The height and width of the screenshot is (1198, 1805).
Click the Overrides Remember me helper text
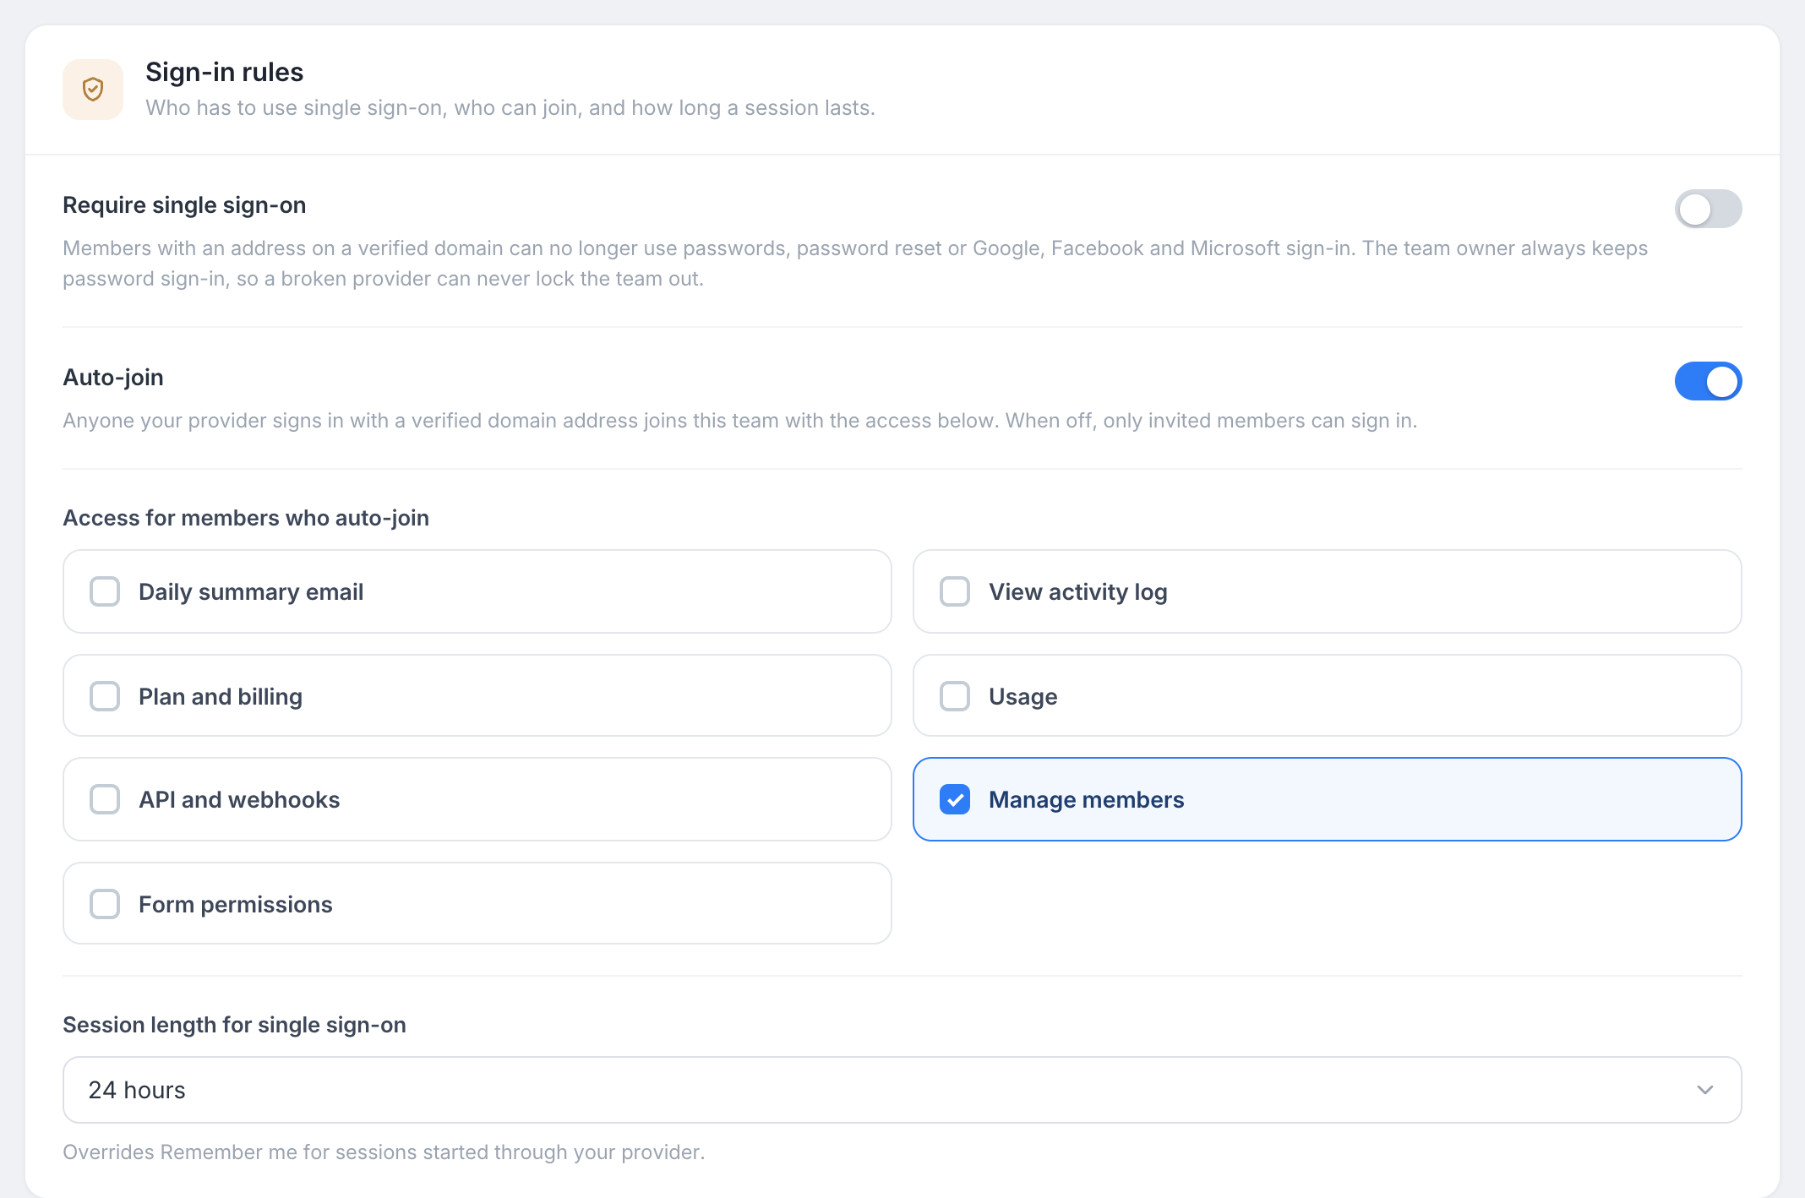click(x=384, y=1152)
